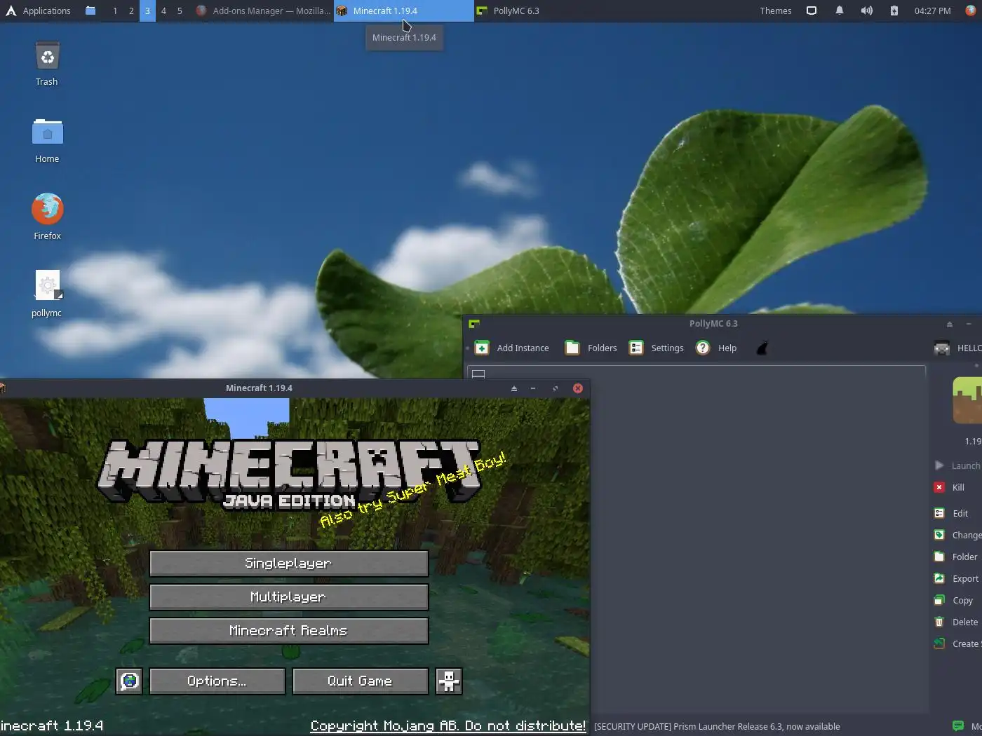Screen dimensions: 982x736
Task: Click Delete in the PollyMC sidebar
Action: point(956,622)
